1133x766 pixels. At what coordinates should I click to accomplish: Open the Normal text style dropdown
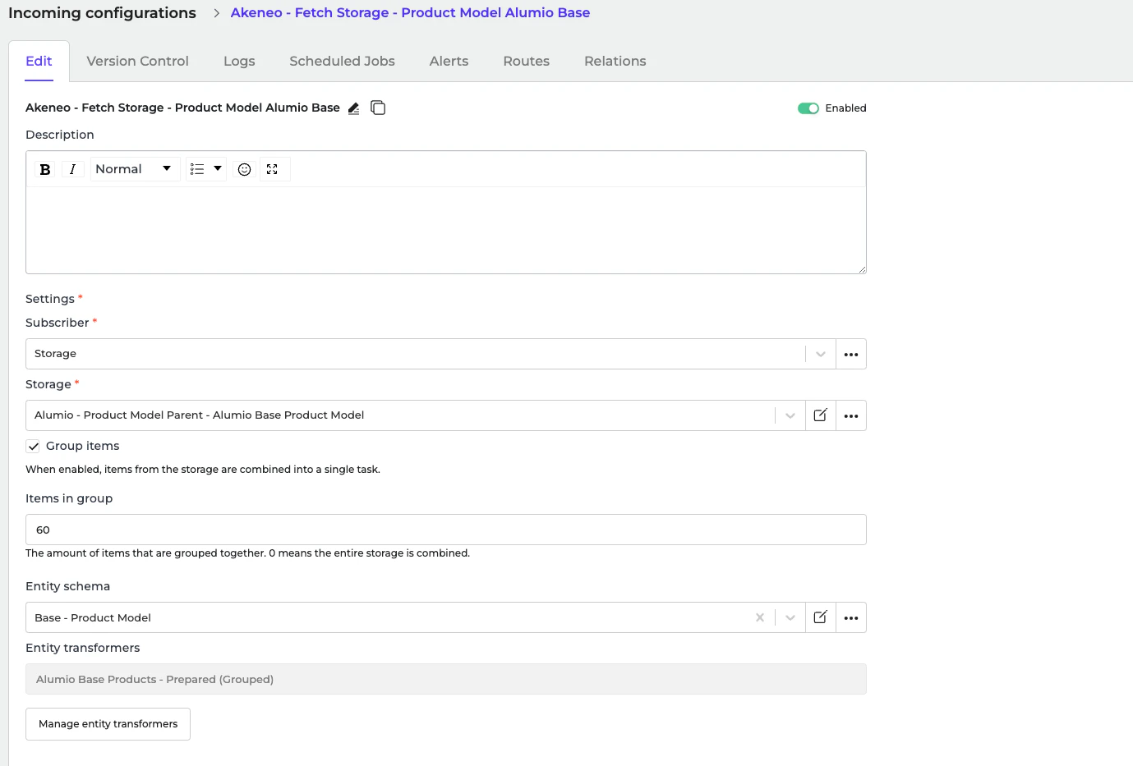coord(135,169)
